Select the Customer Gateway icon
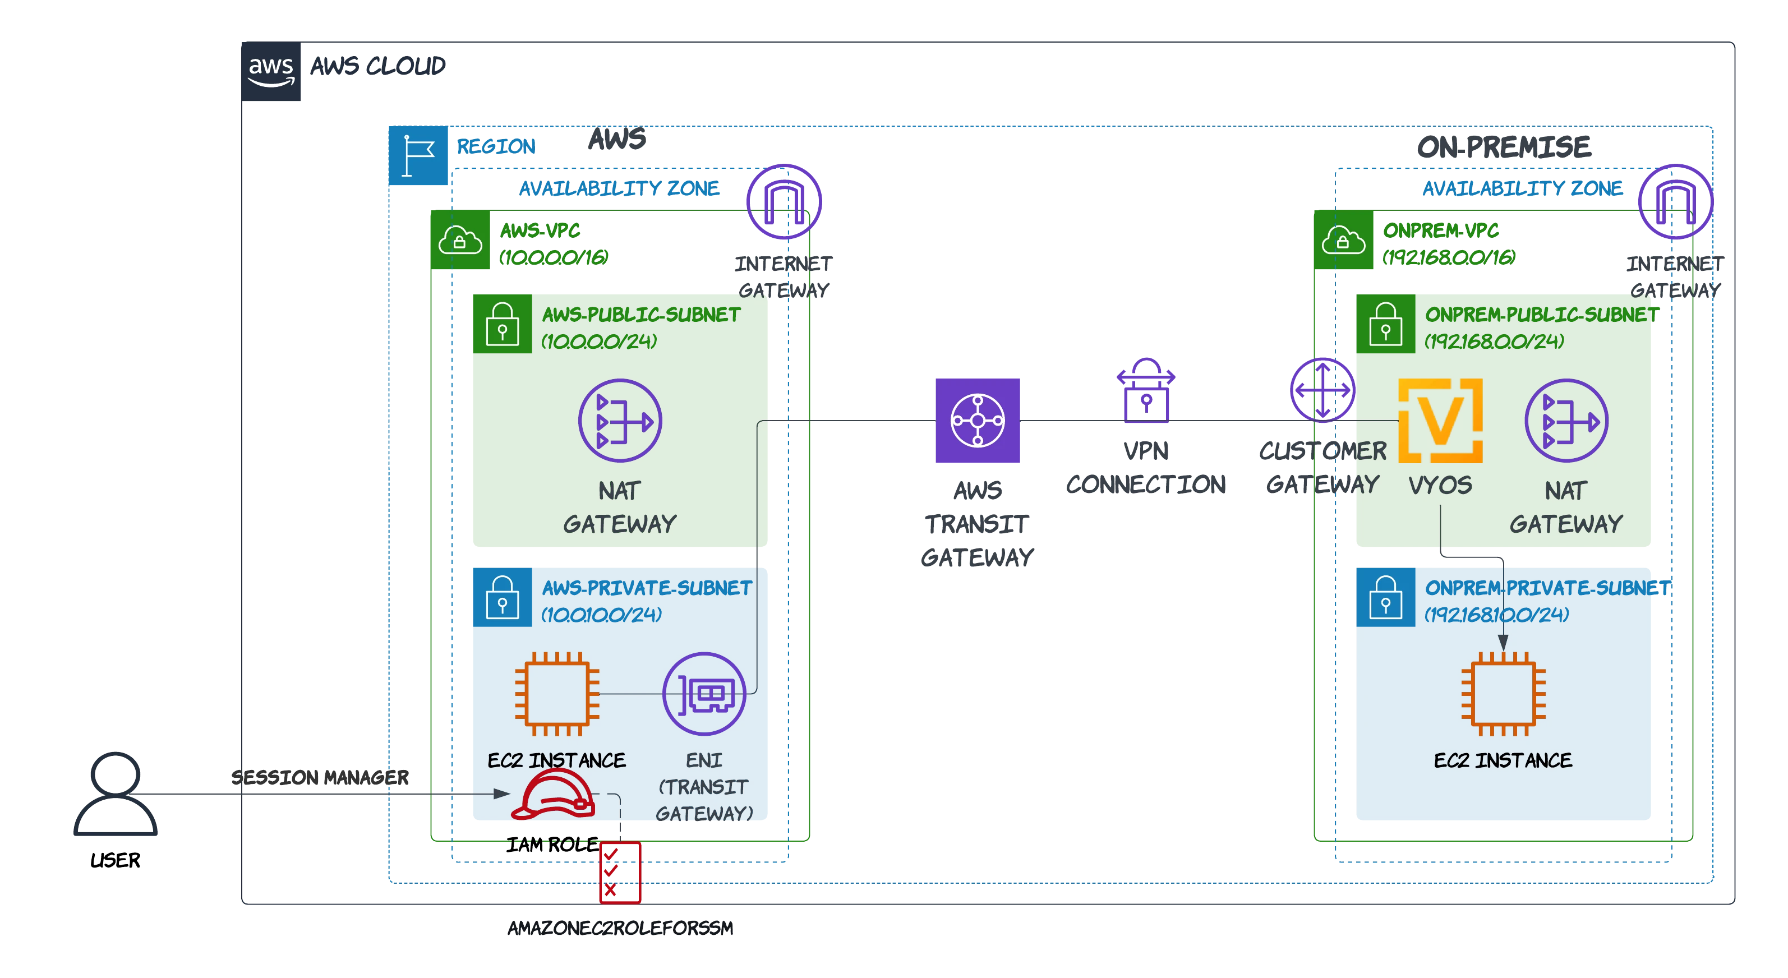Viewport: 1788px width, 978px height. tap(1322, 390)
